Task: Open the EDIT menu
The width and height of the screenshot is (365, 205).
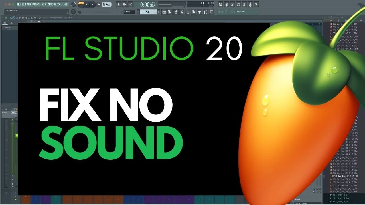Action: tap(24, 5)
